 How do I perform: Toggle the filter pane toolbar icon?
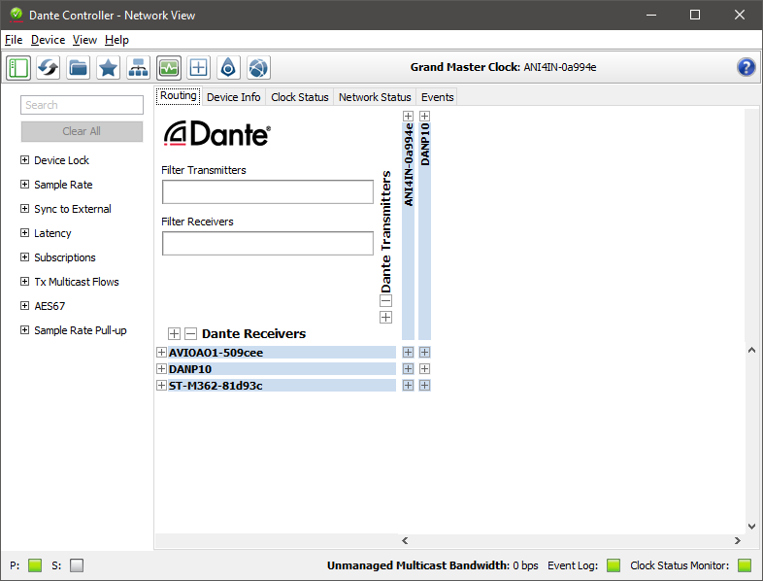tap(18, 67)
